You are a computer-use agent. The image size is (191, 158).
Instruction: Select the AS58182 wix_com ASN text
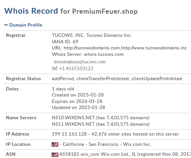(79, 154)
